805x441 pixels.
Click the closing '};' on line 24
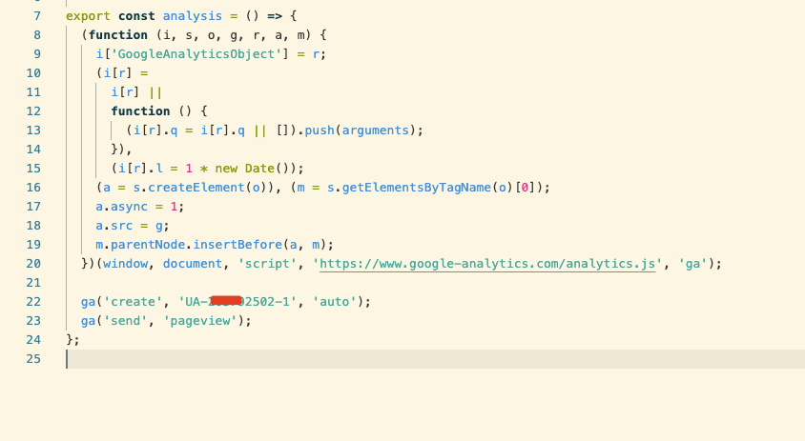(x=72, y=340)
